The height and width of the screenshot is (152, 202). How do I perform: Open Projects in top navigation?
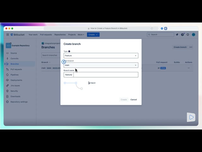[x=72, y=35]
